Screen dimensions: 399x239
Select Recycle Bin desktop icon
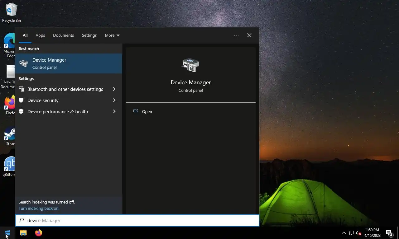click(x=12, y=13)
